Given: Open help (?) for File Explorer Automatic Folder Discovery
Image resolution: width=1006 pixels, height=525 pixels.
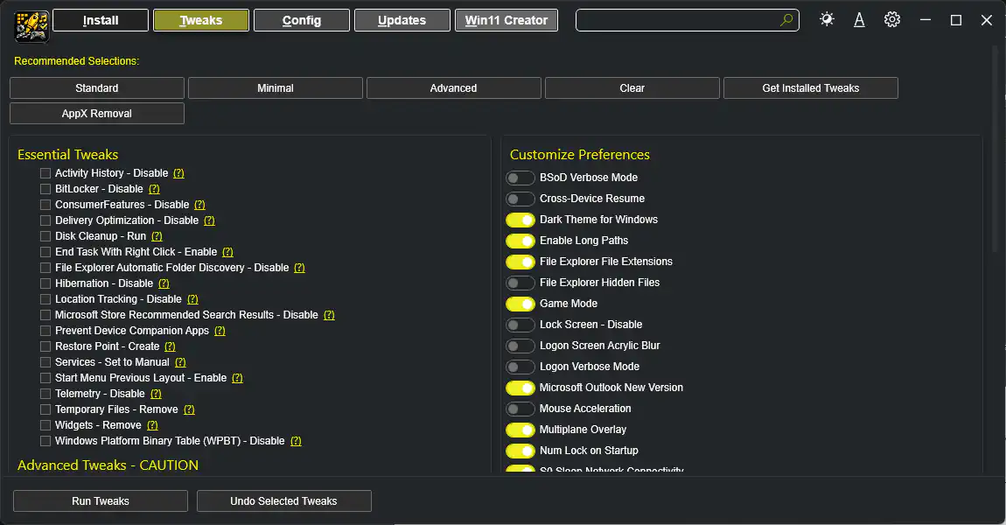Looking at the screenshot, I should 299,268.
